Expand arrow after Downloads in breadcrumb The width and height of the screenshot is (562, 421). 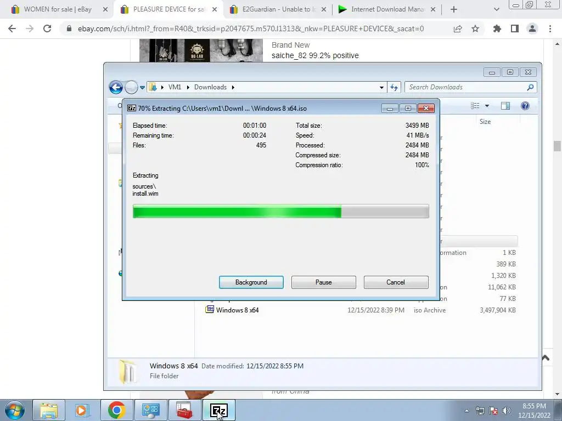pyautogui.click(x=233, y=87)
